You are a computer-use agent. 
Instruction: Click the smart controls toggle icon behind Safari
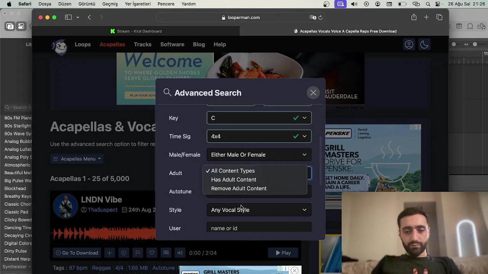click(21, 26)
